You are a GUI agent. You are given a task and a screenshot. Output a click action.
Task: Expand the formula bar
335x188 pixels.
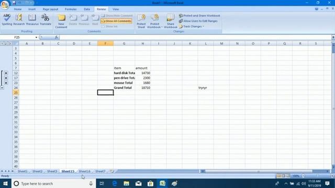pos(333,37)
